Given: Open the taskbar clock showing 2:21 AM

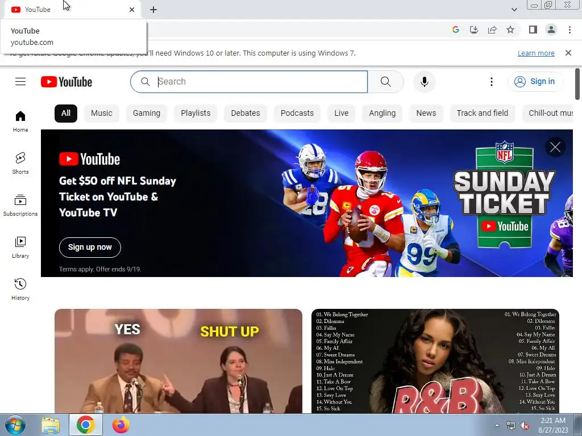Looking at the screenshot, I should tap(553, 425).
